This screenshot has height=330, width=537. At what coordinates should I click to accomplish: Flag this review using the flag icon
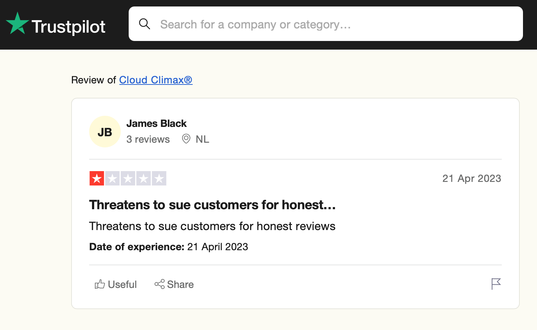[x=496, y=284]
